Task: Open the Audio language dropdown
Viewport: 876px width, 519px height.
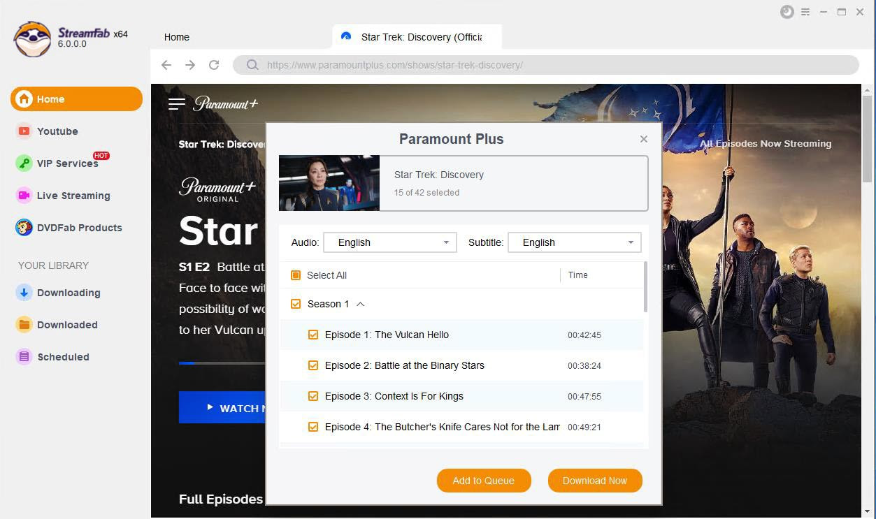Action: point(445,242)
